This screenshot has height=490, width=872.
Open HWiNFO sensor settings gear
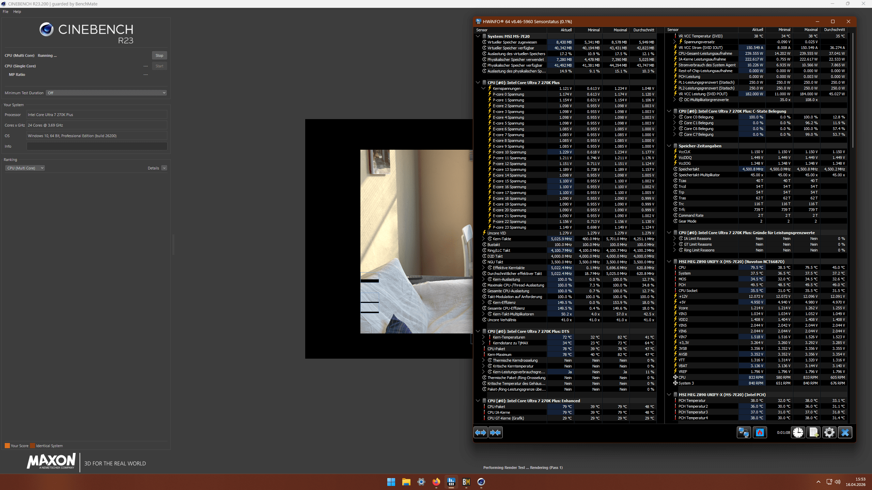point(829,432)
